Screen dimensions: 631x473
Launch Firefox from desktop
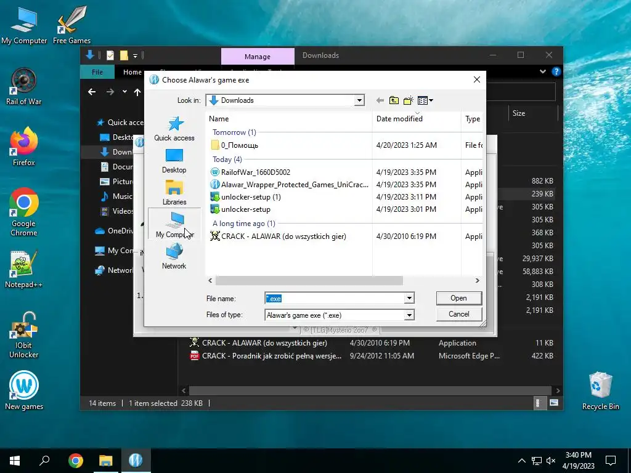pyautogui.click(x=24, y=147)
